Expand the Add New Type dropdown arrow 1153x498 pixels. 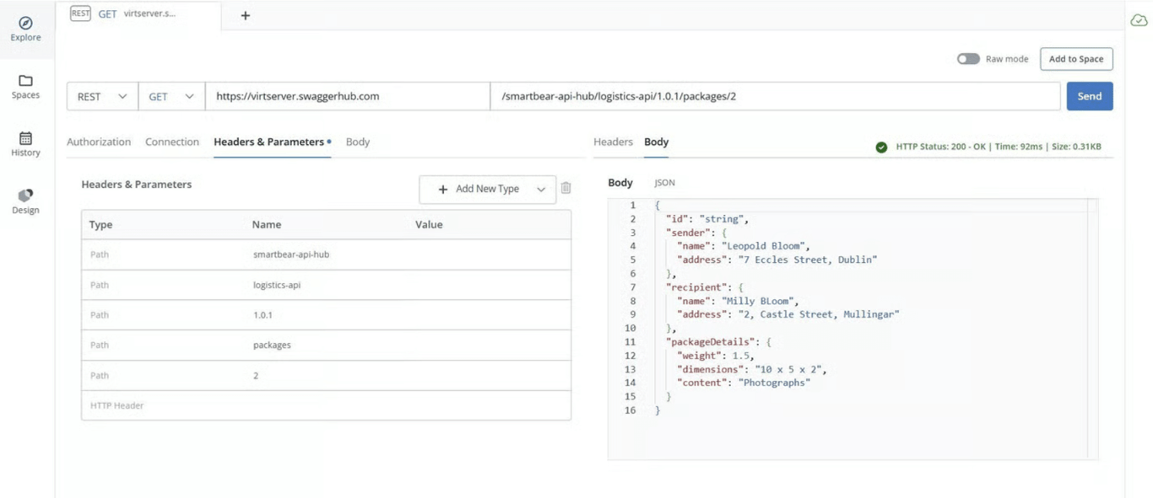click(539, 189)
